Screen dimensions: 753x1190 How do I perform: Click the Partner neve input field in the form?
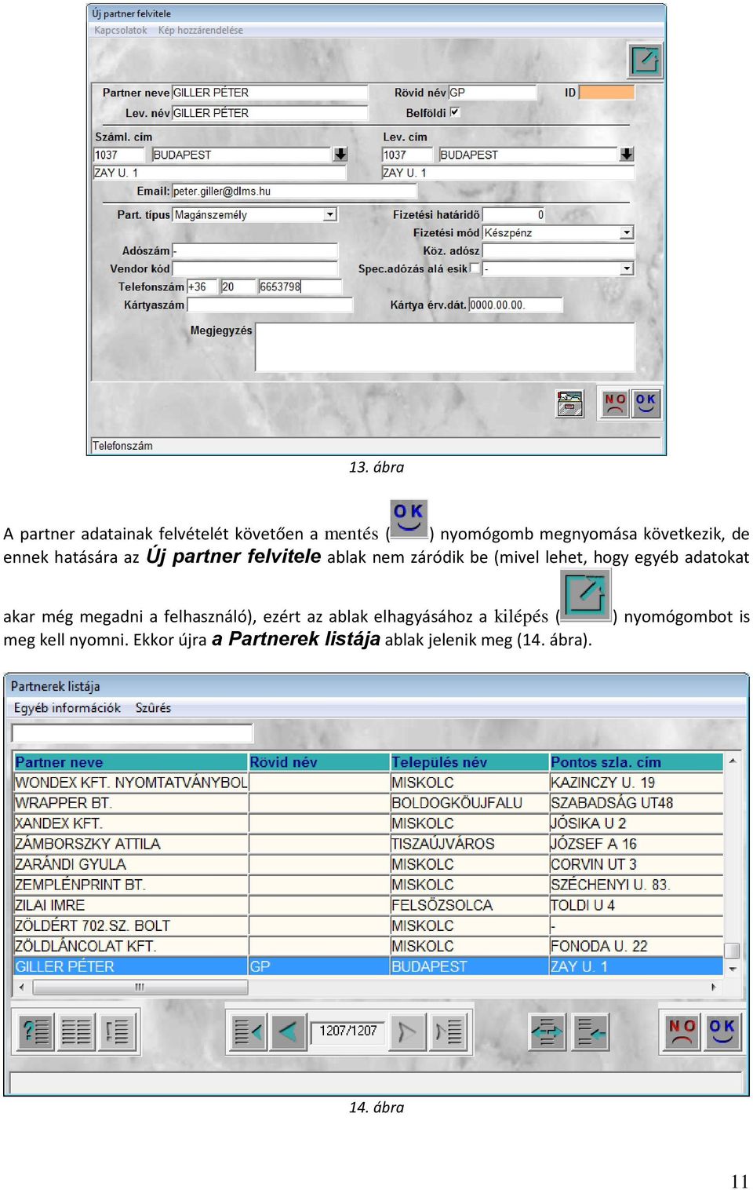click(269, 93)
